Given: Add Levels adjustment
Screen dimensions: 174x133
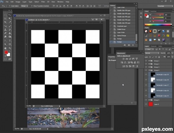Looking at the screenshot, I should [x=127, y=59].
